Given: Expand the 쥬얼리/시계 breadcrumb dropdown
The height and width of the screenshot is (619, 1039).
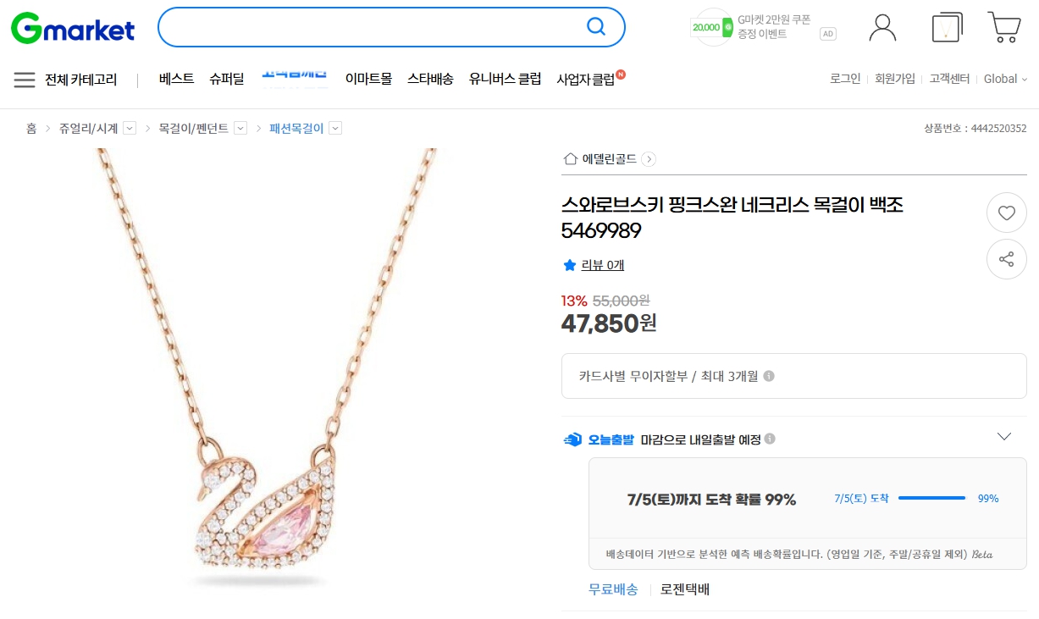Looking at the screenshot, I should (130, 128).
